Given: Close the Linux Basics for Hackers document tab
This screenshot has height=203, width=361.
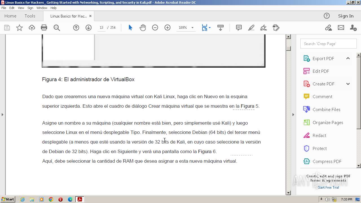Looking at the screenshot, I should coord(90,16).
